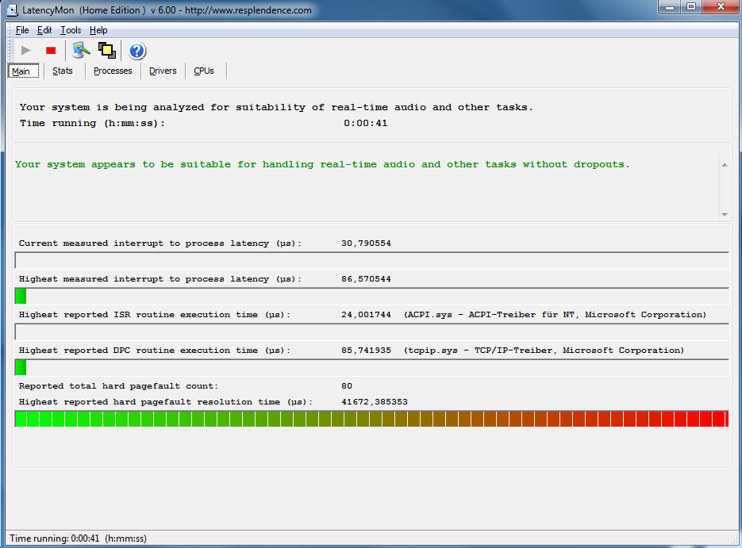742x548 pixels.
Task: Click the value 86,570544
Action: click(x=367, y=279)
